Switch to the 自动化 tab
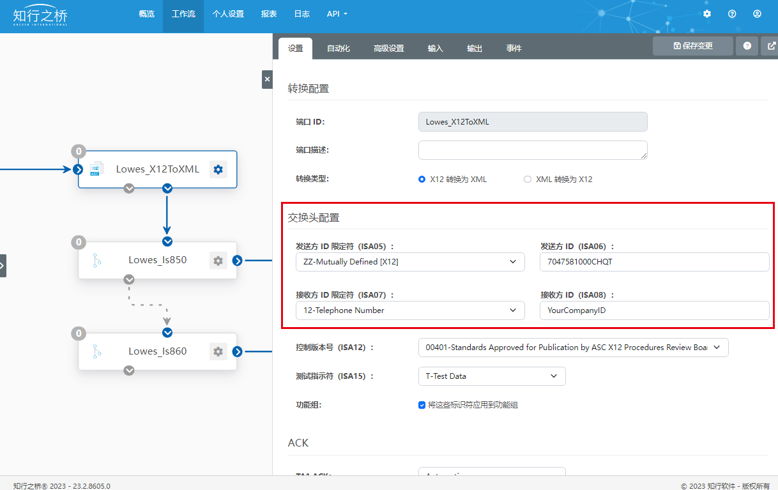778x490 pixels. point(338,49)
